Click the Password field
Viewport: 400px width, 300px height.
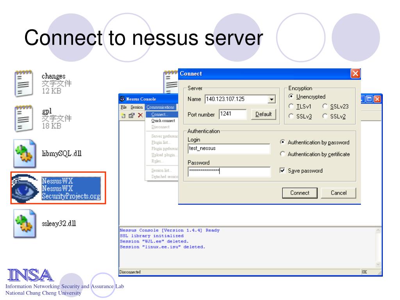coord(229,171)
